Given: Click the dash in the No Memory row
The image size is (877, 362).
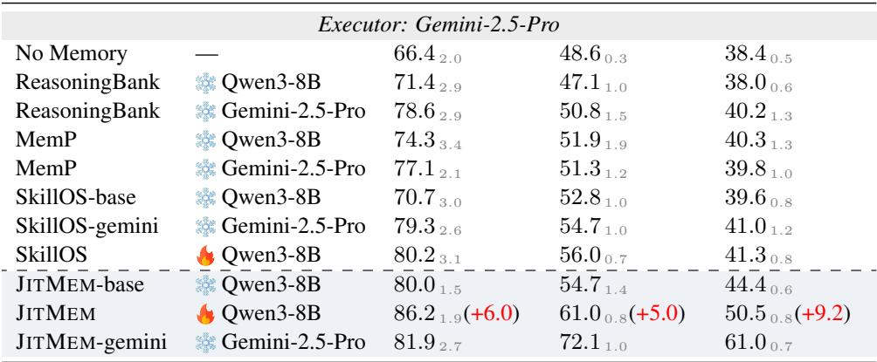Looking at the screenshot, I should point(206,55).
